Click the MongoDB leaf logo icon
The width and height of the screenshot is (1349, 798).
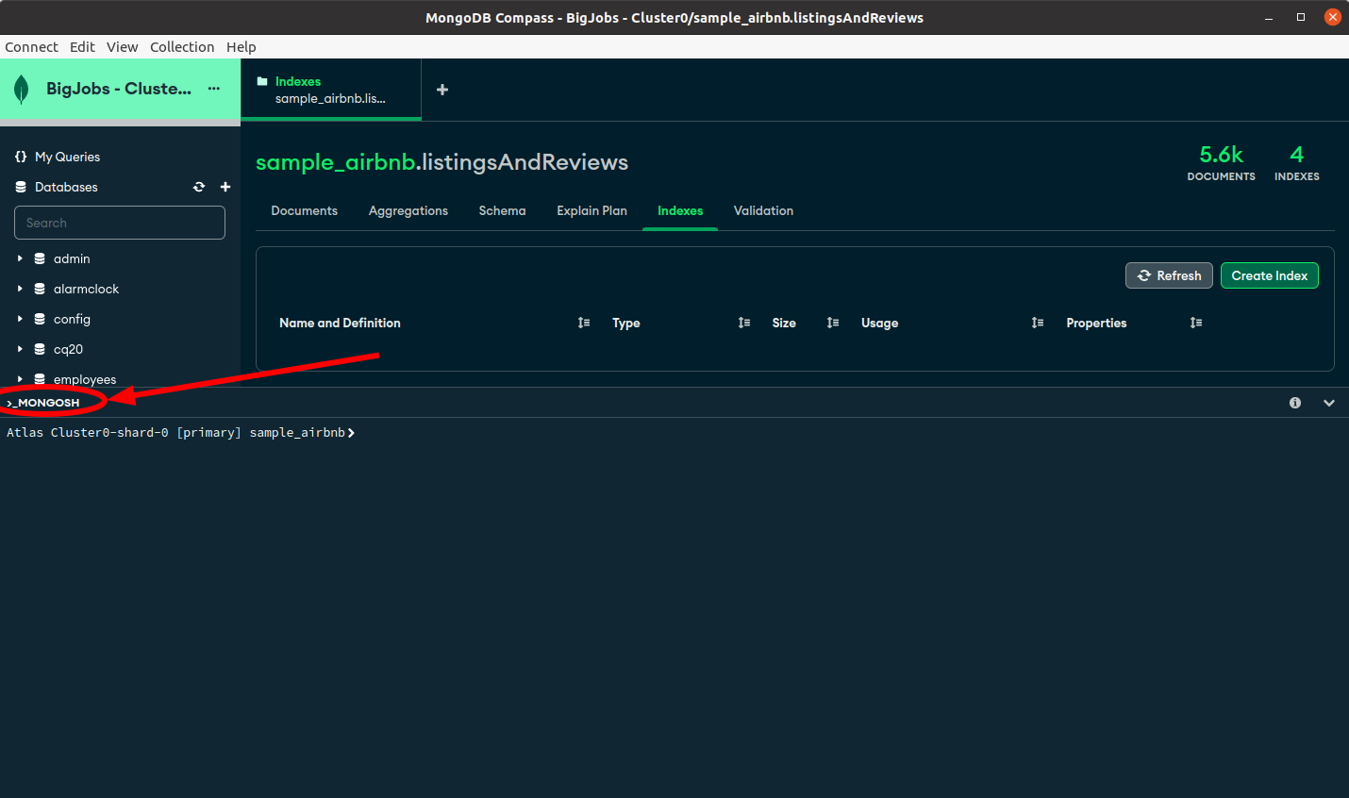click(x=22, y=90)
